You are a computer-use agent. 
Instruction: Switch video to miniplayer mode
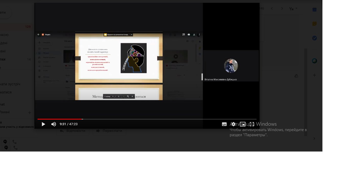[x=243, y=124]
